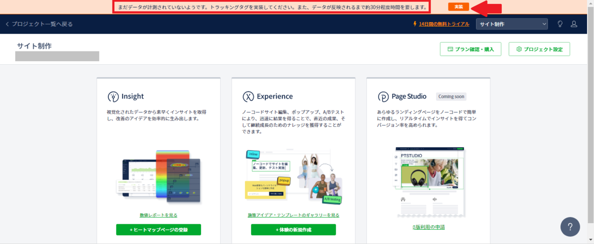Click ＋体験の新規作成 button
The width and height of the screenshot is (594, 244).
[294, 230]
